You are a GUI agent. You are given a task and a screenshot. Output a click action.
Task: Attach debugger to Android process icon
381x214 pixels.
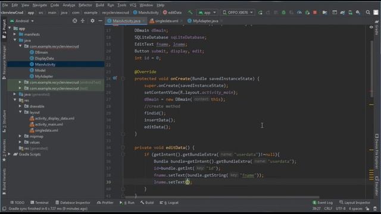point(307,12)
